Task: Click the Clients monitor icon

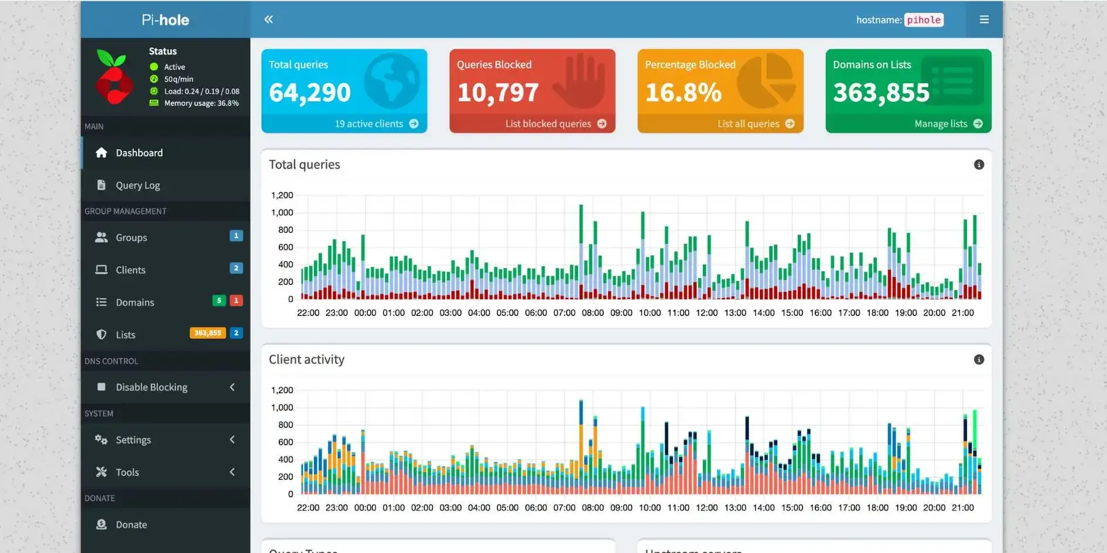Action: click(101, 269)
